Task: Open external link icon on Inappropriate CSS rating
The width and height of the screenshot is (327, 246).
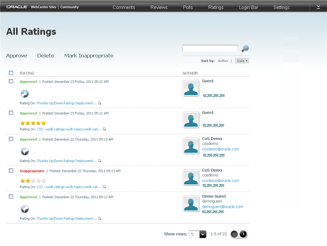Action: point(104,187)
